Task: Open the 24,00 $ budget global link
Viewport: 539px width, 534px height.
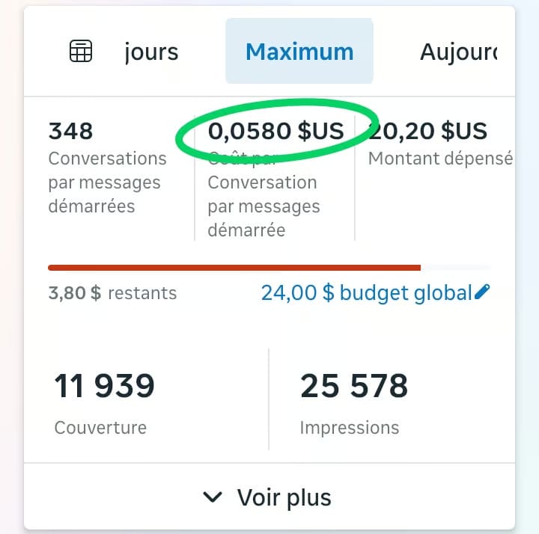Action: [366, 293]
